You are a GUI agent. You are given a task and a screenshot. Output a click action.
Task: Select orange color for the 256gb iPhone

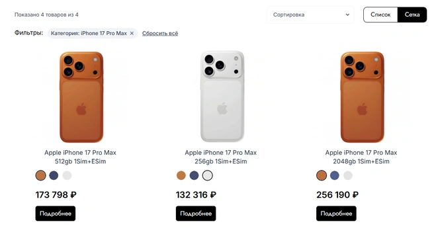coord(181,175)
